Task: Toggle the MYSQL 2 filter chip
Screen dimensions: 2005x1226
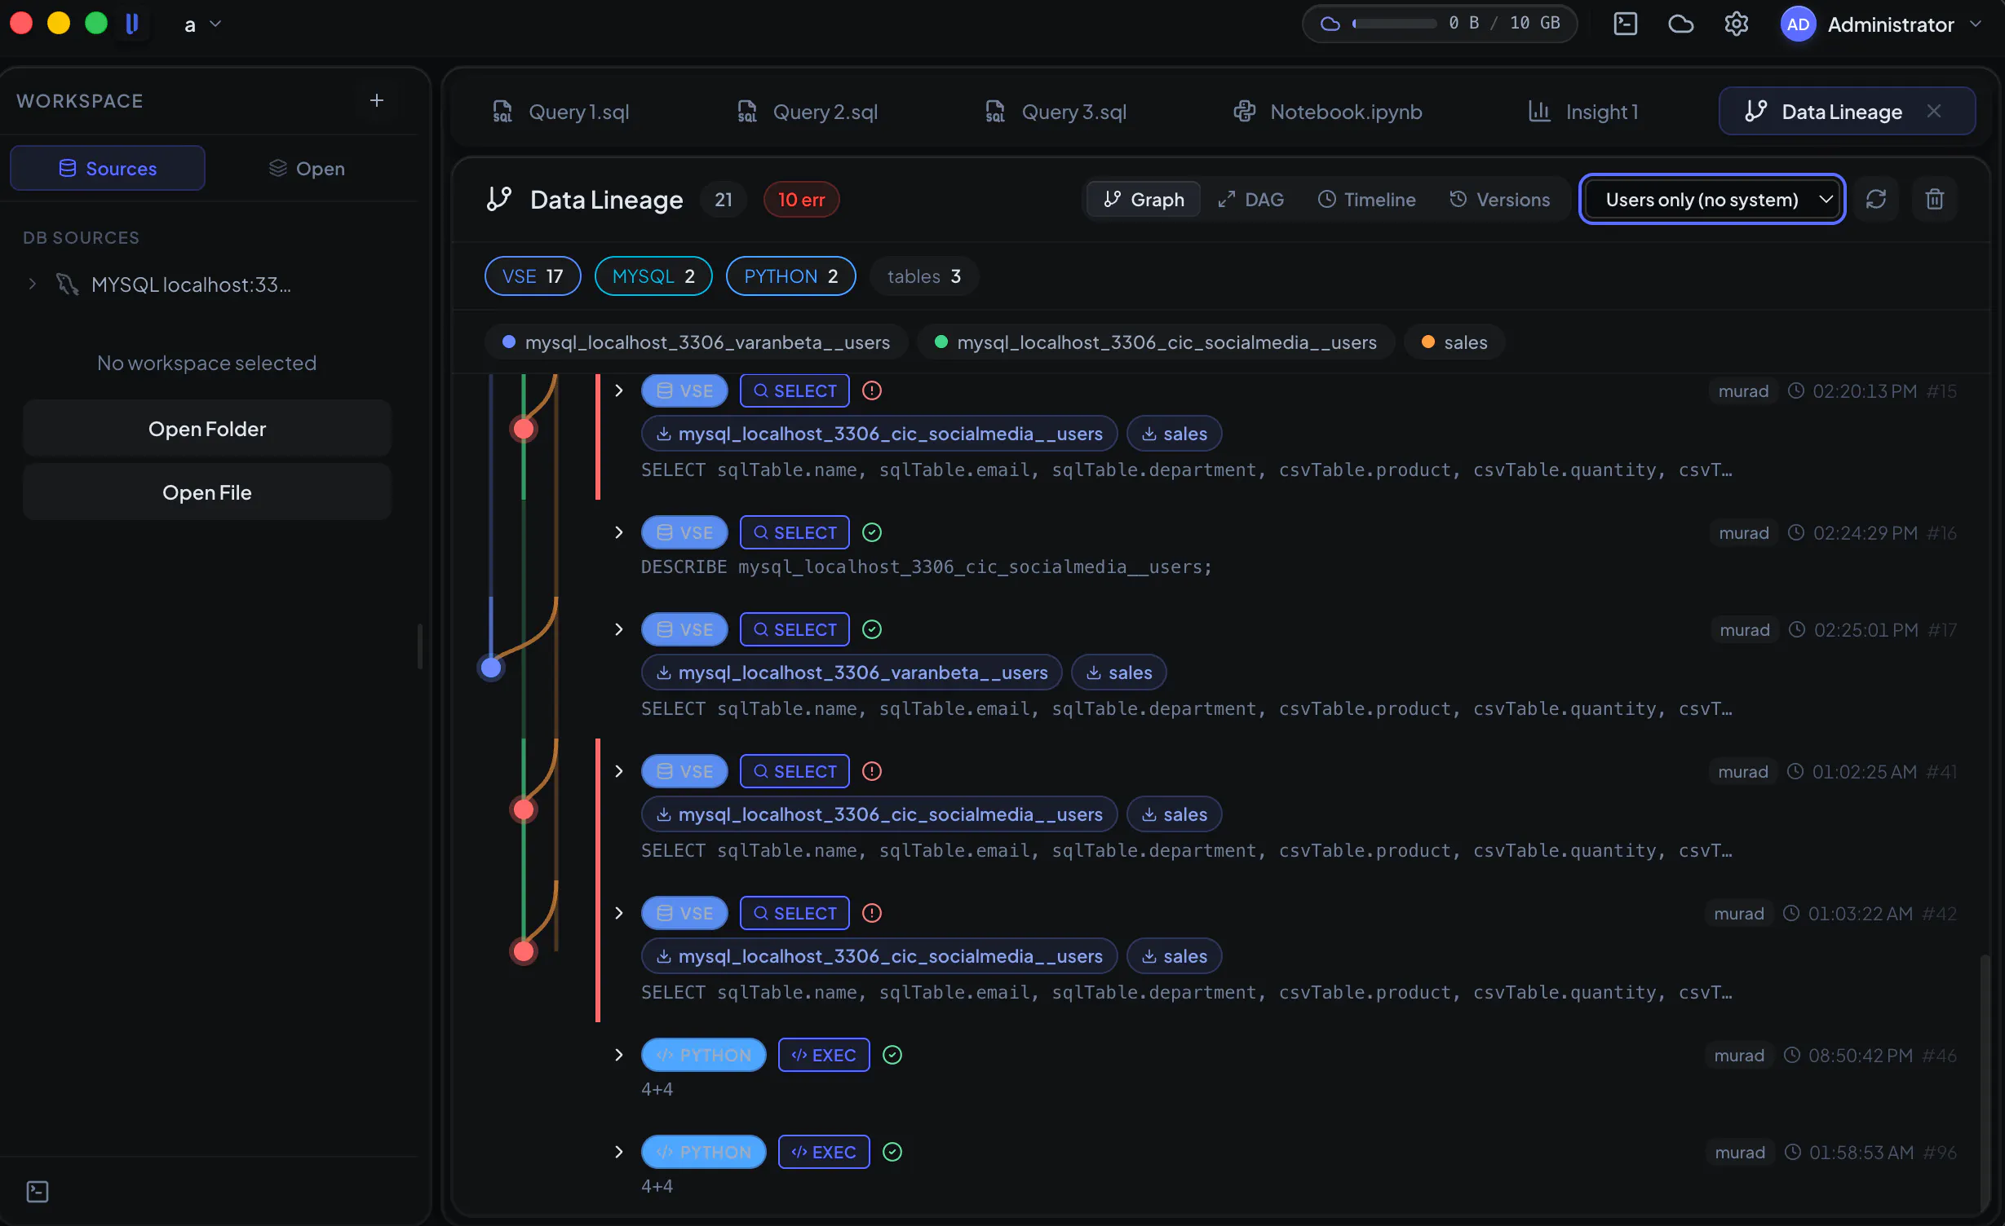Action: [653, 276]
